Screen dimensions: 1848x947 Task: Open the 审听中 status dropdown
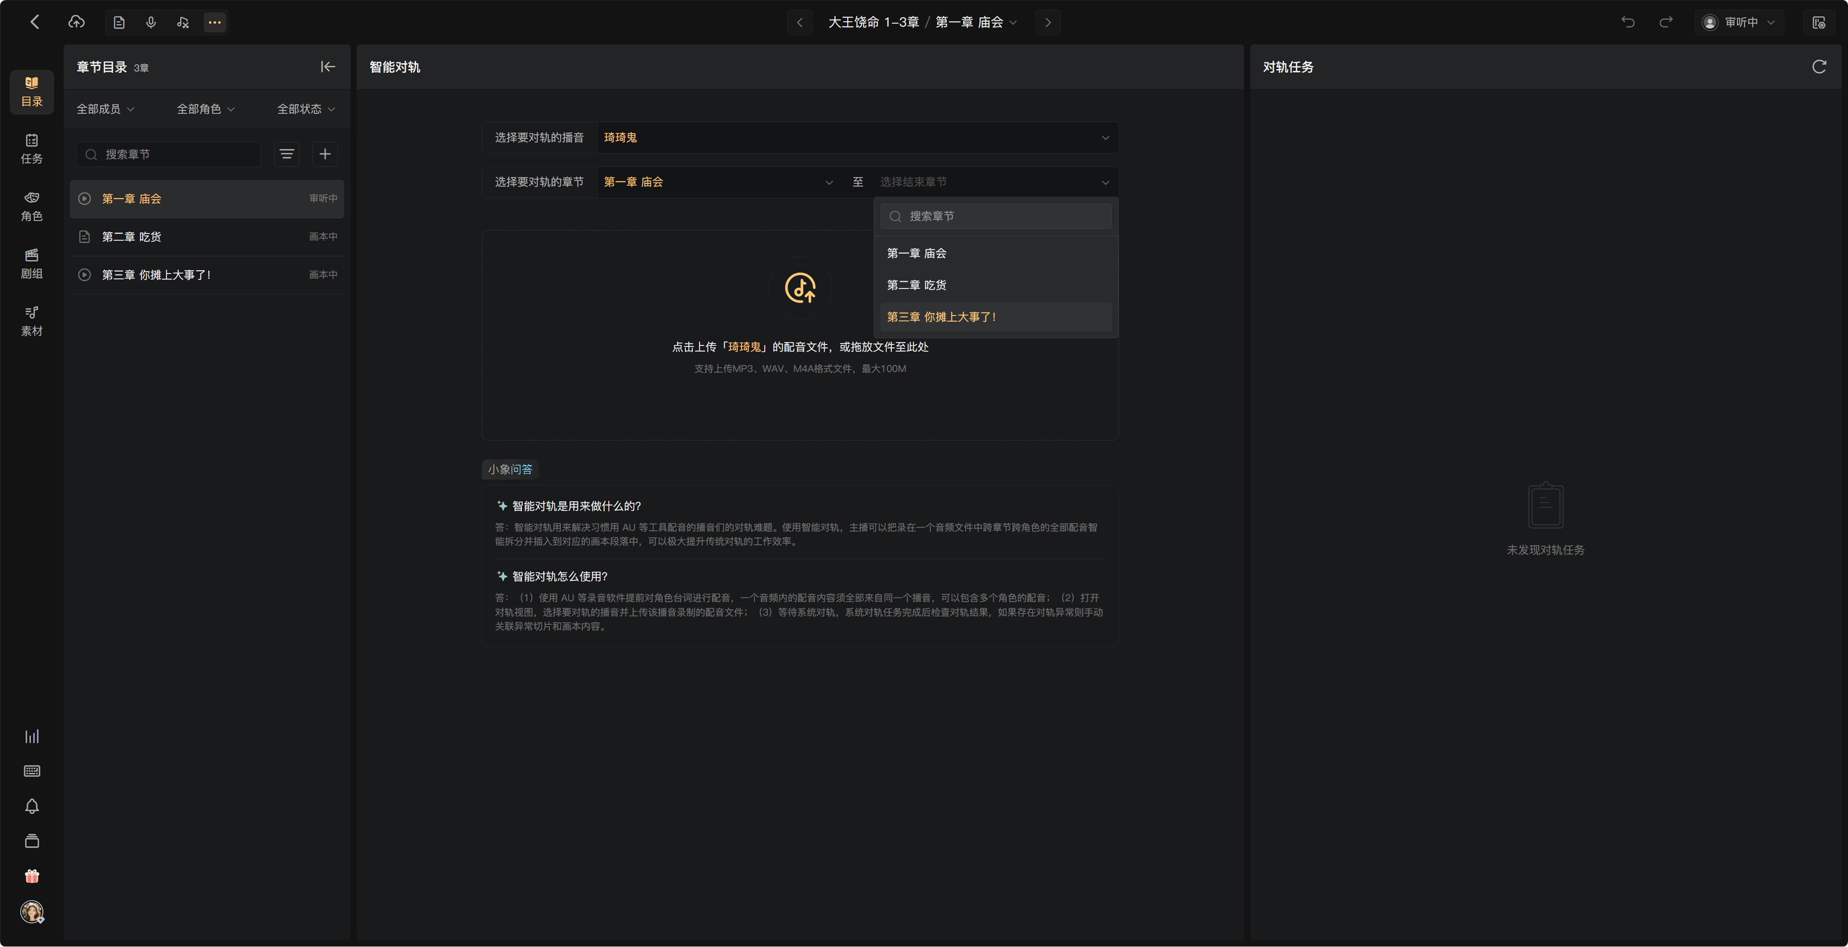(x=1738, y=22)
